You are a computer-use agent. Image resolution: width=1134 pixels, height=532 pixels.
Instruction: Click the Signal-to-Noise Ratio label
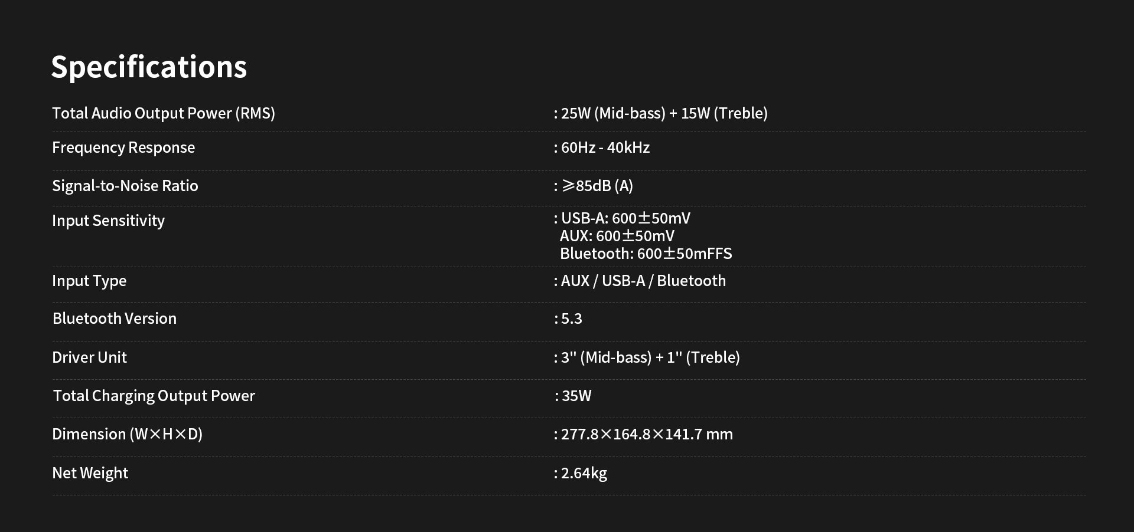coord(125,186)
